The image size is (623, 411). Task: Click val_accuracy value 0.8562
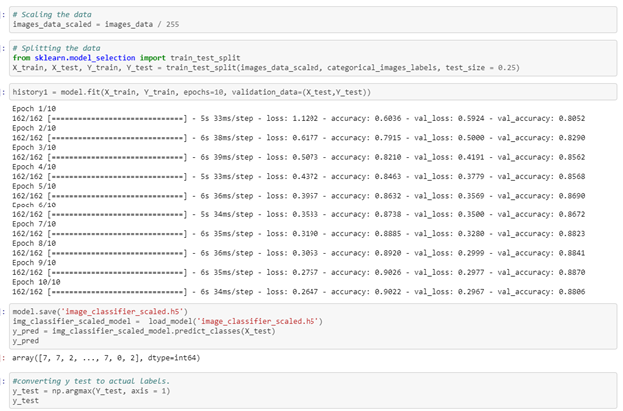[572, 157]
